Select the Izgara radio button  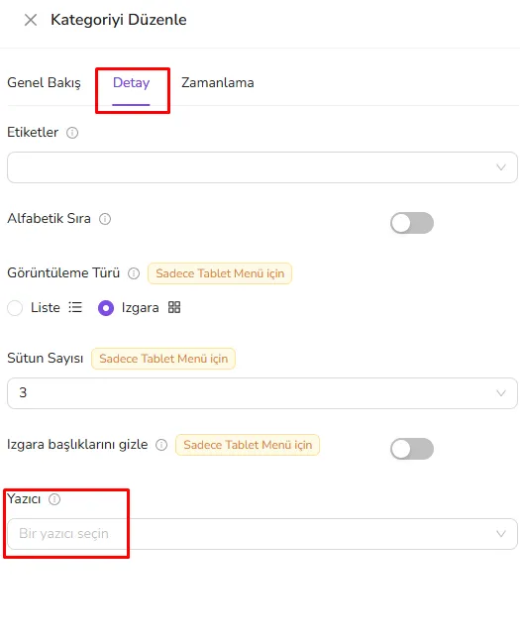106,308
